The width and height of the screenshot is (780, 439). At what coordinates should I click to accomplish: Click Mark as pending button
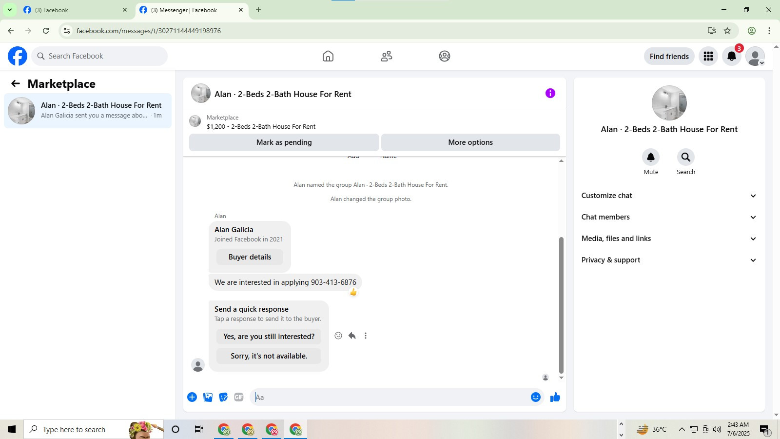[x=284, y=142]
